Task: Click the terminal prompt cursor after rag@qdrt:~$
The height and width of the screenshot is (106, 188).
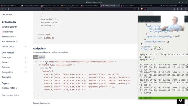Action: pos(154,59)
